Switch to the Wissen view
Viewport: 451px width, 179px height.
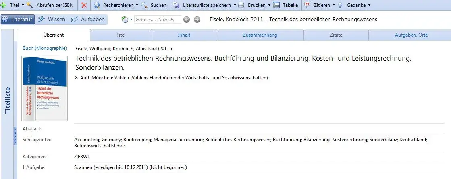pos(52,20)
